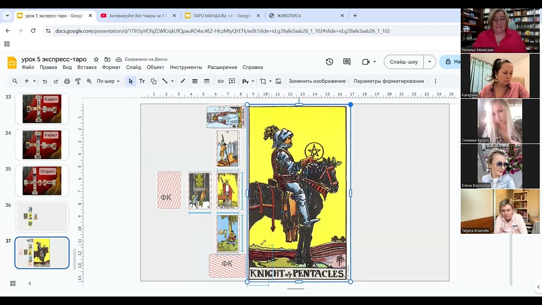This screenshot has width=542, height=305.
Task: Select the text box tool
Action: point(142,81)
